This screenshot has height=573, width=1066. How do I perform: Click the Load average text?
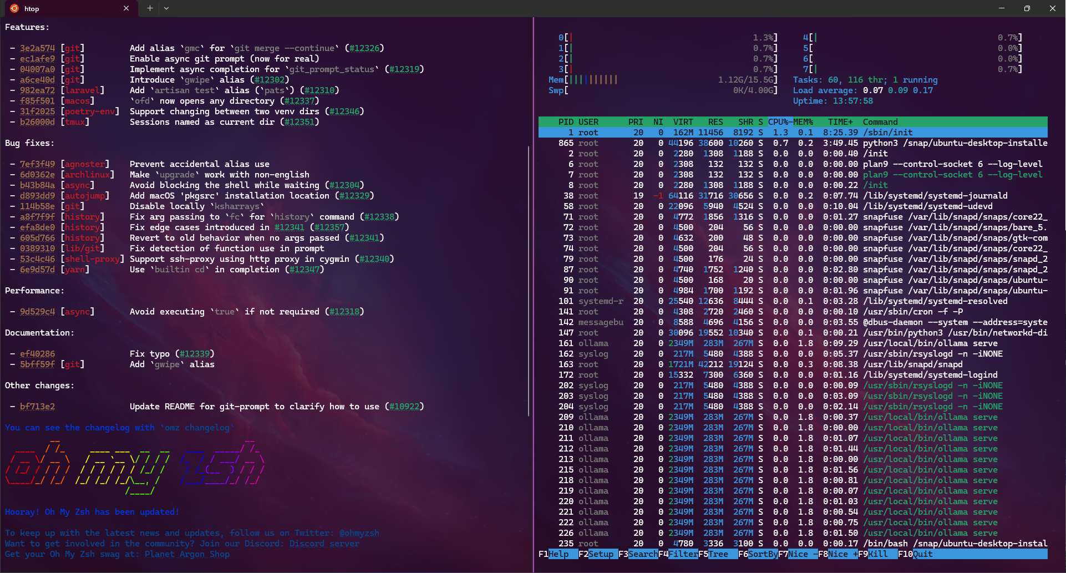(863, 90)
